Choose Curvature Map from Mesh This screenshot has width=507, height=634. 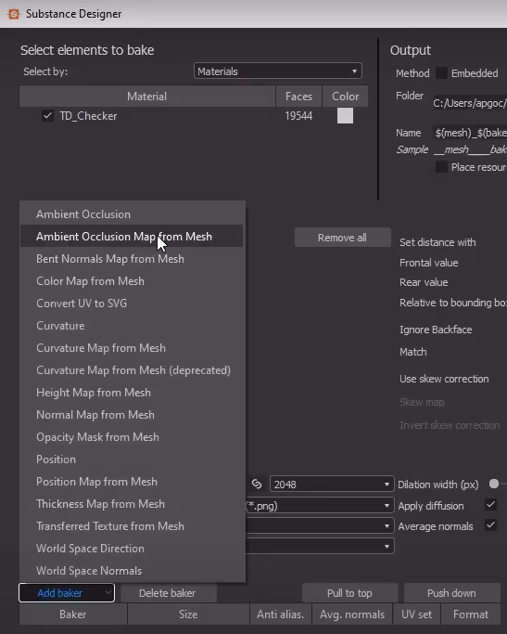(132, 348)
